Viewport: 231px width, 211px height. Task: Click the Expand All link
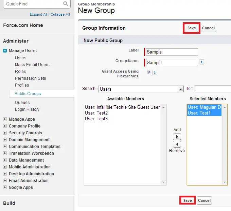tap(39, 14)
